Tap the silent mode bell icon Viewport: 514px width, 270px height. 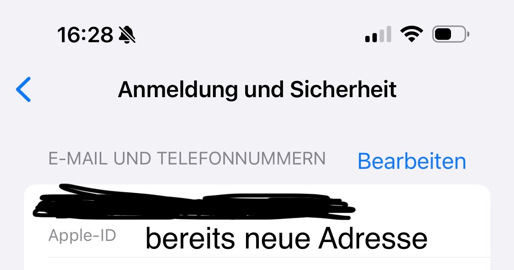click(127, 35)
